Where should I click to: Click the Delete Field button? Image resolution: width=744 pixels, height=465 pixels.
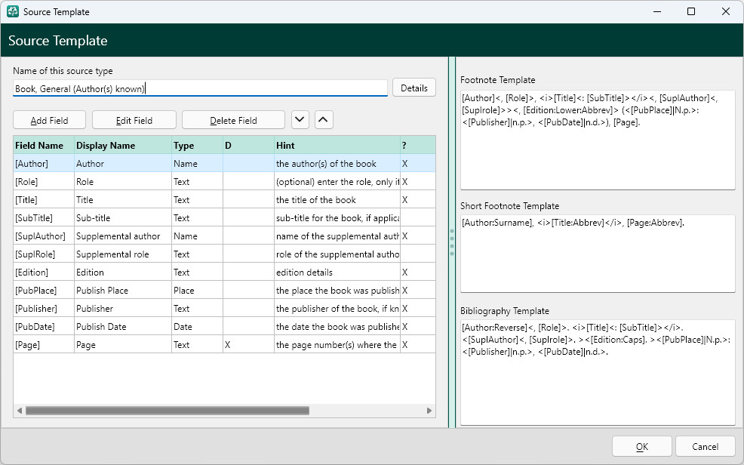[233, 120]
